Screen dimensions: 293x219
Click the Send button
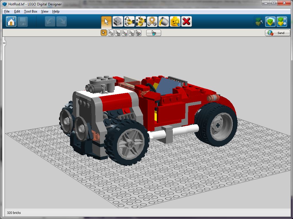pyautogui.click(x=277, y=33)
